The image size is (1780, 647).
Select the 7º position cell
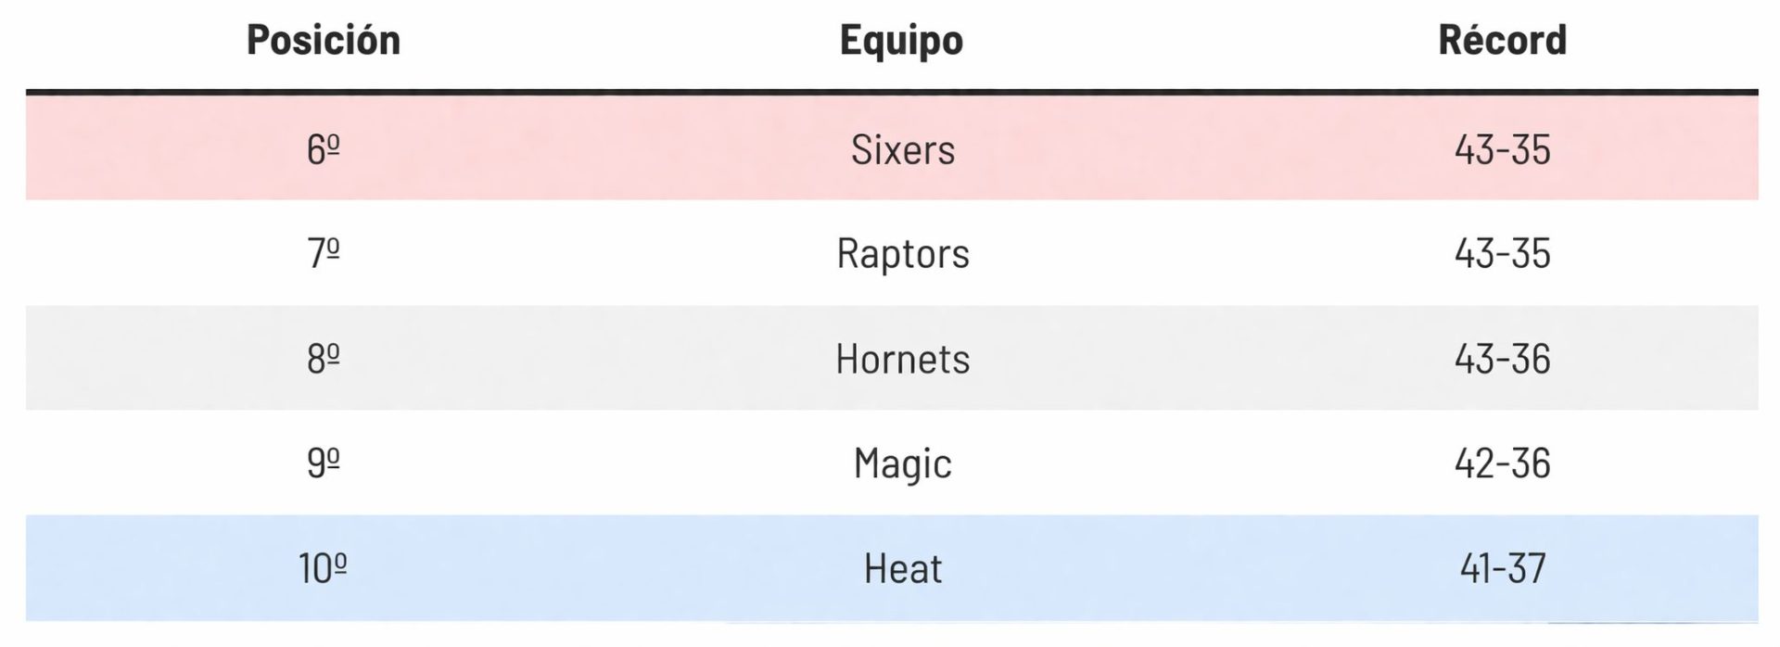(323, 253)
